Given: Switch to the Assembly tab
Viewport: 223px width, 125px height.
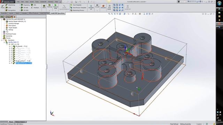Looking at the screenshot, I should click(4, 13).
